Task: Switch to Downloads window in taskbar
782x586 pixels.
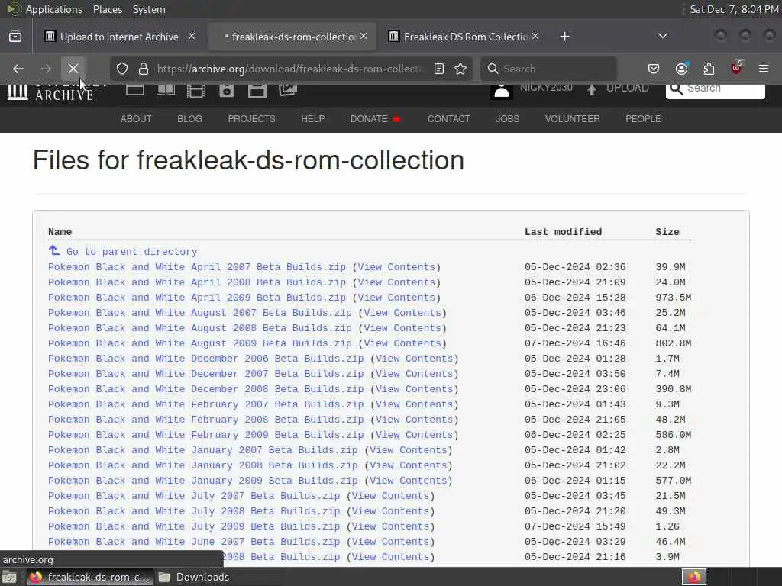Action: [x=195, y=577]
